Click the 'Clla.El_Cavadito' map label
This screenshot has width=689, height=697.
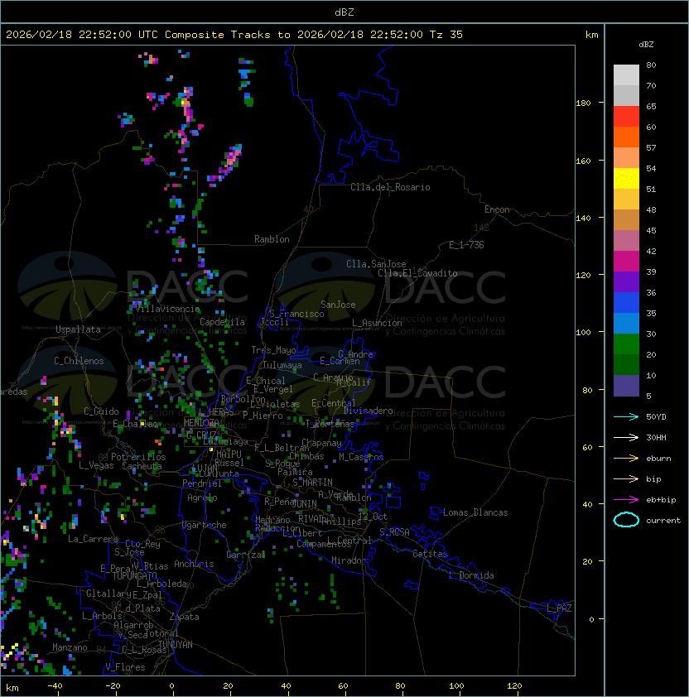[x=417, y=273]
